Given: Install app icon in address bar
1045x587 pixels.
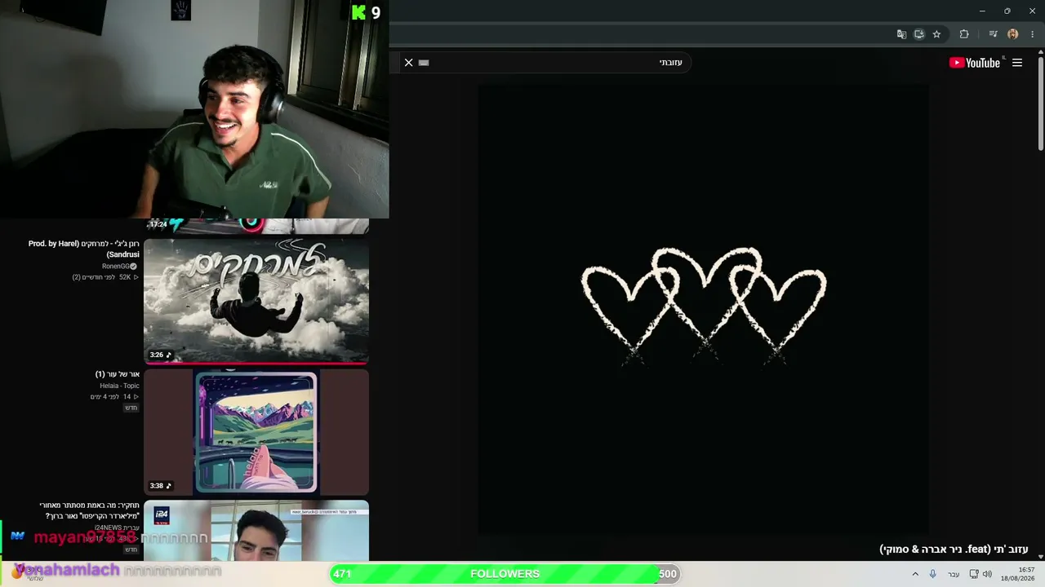Looking at the screenshot, I should (x=919, y=34).
